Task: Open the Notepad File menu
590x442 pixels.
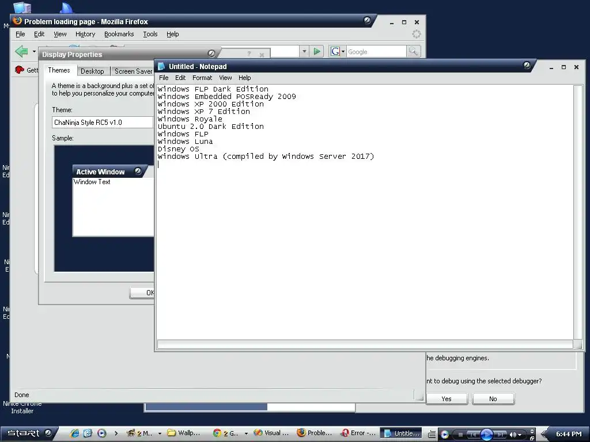Action: pos(164,78)
